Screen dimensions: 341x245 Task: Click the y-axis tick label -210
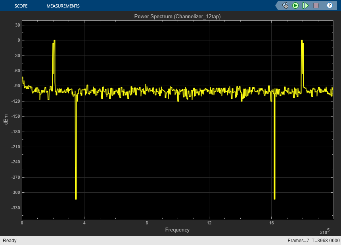click(x=15, y=147)
